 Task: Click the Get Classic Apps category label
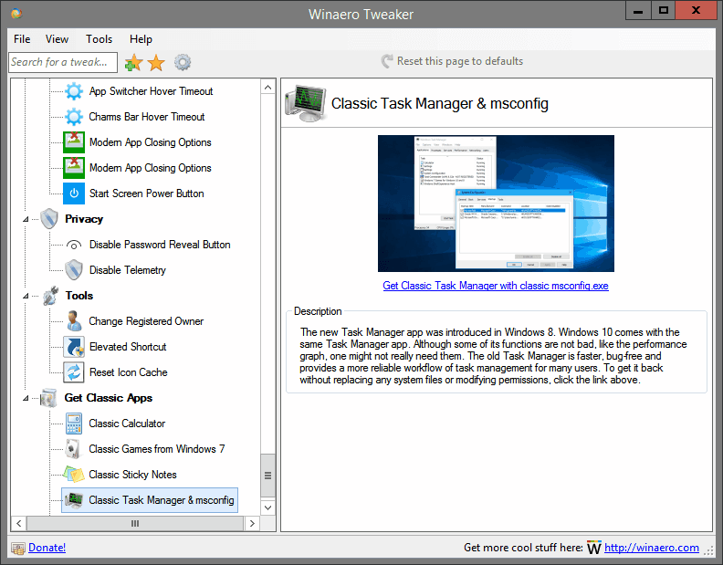click(109, 398)
